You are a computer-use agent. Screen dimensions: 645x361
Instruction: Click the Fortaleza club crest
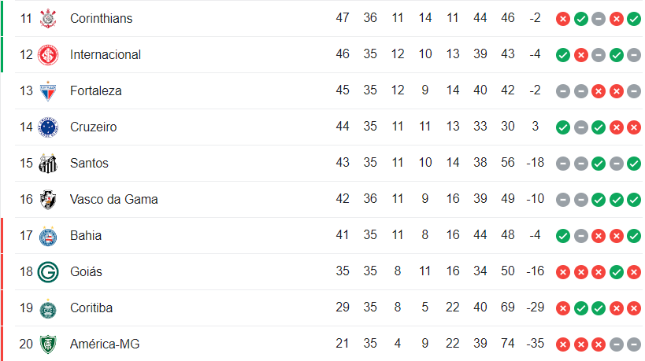48,90
